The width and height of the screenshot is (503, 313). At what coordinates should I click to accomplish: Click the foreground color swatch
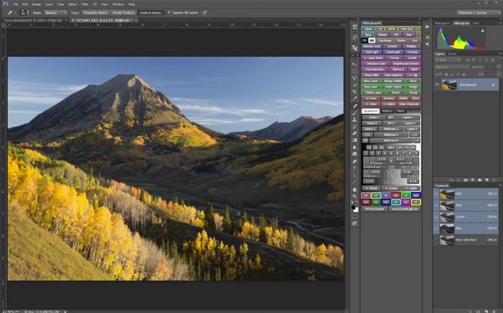pyautogui.click(x=354, y=206)
